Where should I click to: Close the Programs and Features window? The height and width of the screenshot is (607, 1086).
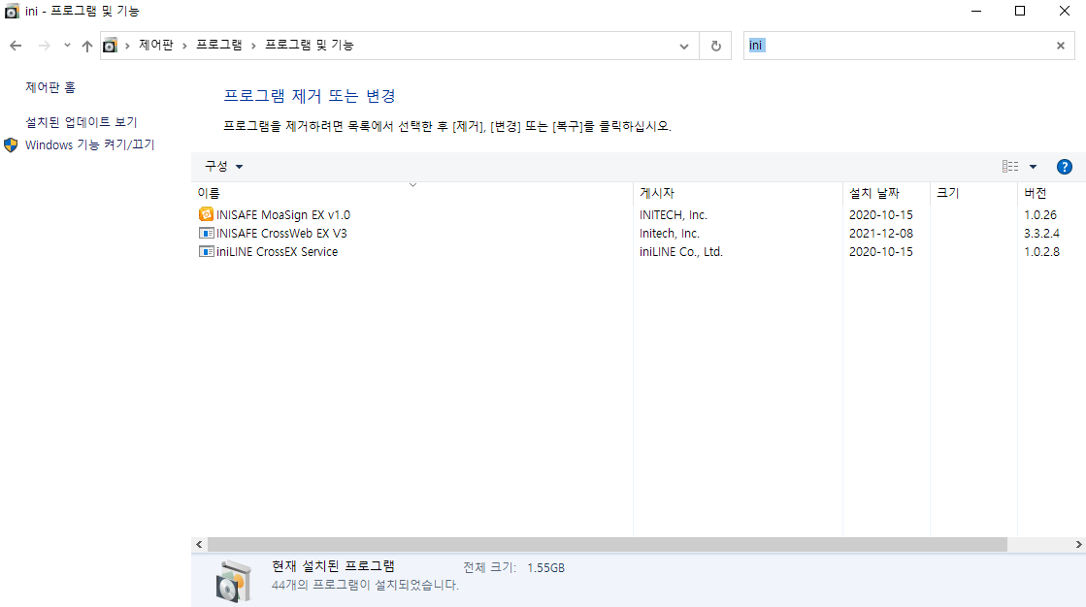(1065, 11)
